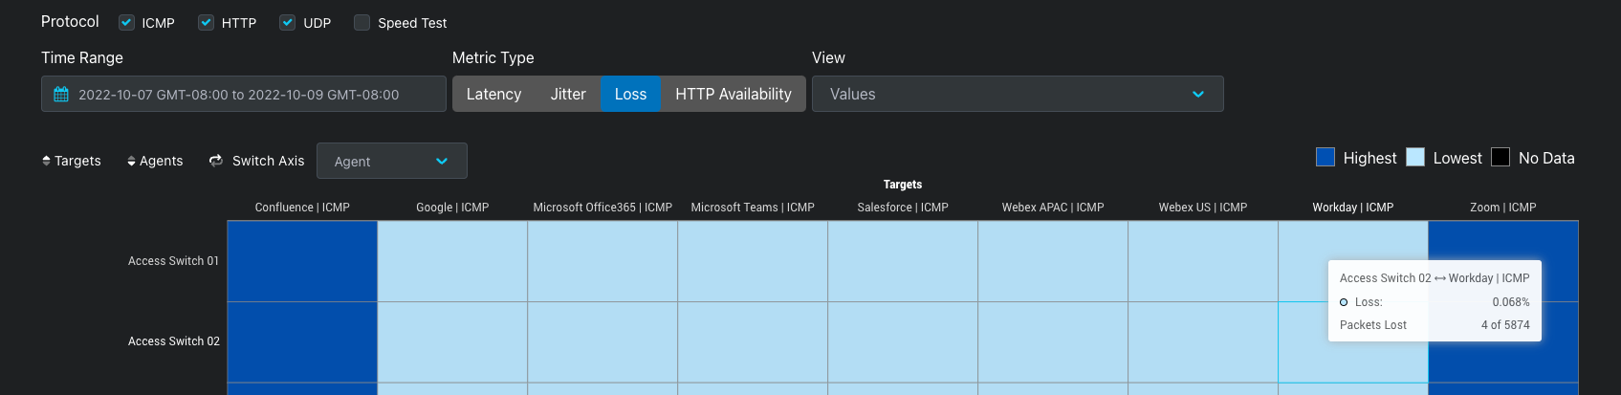The height and width of the screenshot is (395, 1621).
Task: Uncheck the UDP protocol checkbox
Action: 287,23
